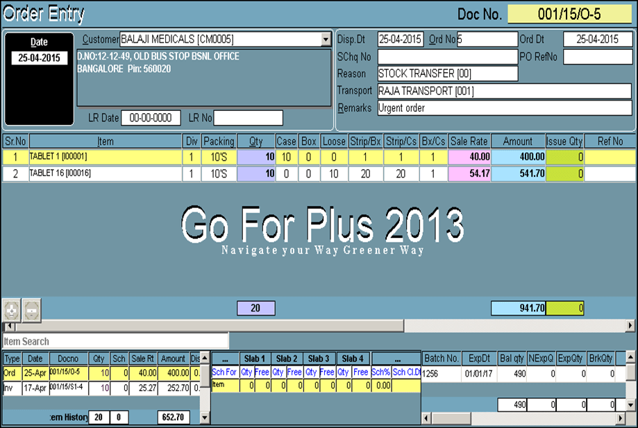Click the Bal qty column header
638x428 pixels.
pos(512,359)
